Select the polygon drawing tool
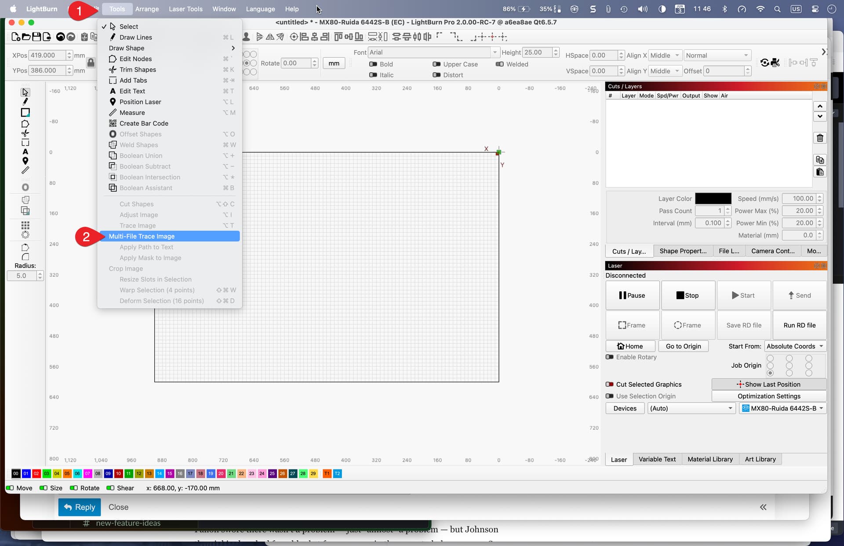Image resolution: width=844 pixels, height=546 pixels. coord(25,124)
